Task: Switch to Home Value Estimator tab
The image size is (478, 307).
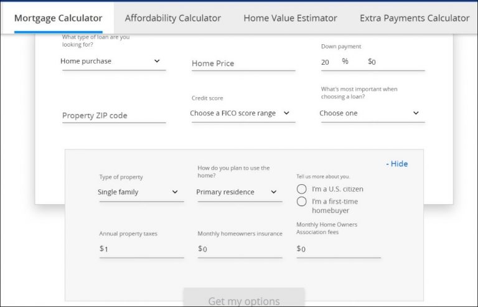Action: coord(290,18)
